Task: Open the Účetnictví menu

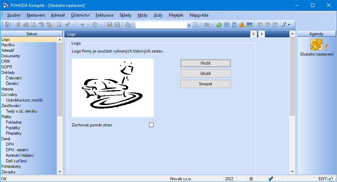Action: (80, 15)
